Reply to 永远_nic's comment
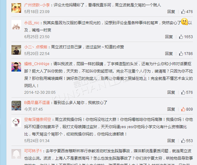The image size is (197, 165). pyautogui.click(x=169, y=37)
